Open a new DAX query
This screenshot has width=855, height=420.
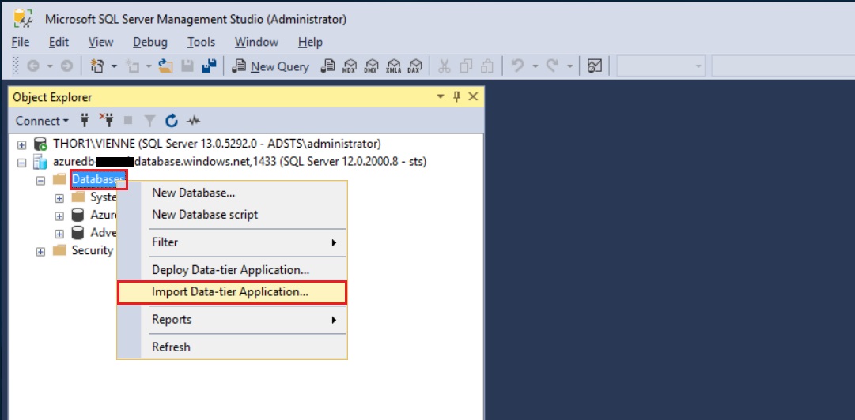[415, 66]
